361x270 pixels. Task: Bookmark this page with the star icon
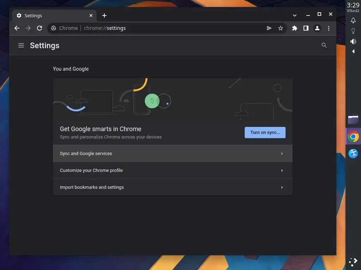[280, 28]
